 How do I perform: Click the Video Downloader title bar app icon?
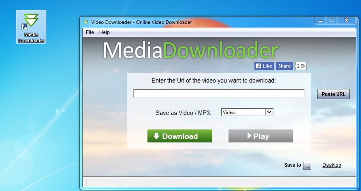pos(86,22)
